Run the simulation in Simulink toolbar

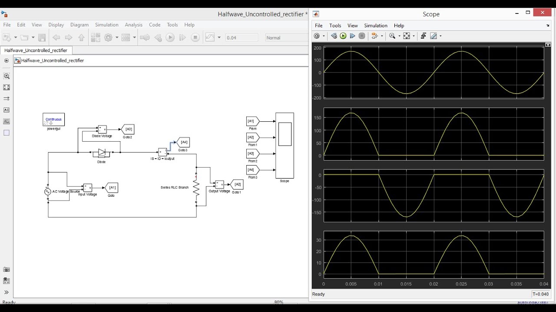170,38
